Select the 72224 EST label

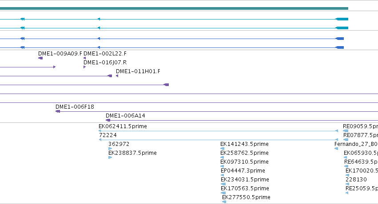pyautogui.click(x=108, y=135)
